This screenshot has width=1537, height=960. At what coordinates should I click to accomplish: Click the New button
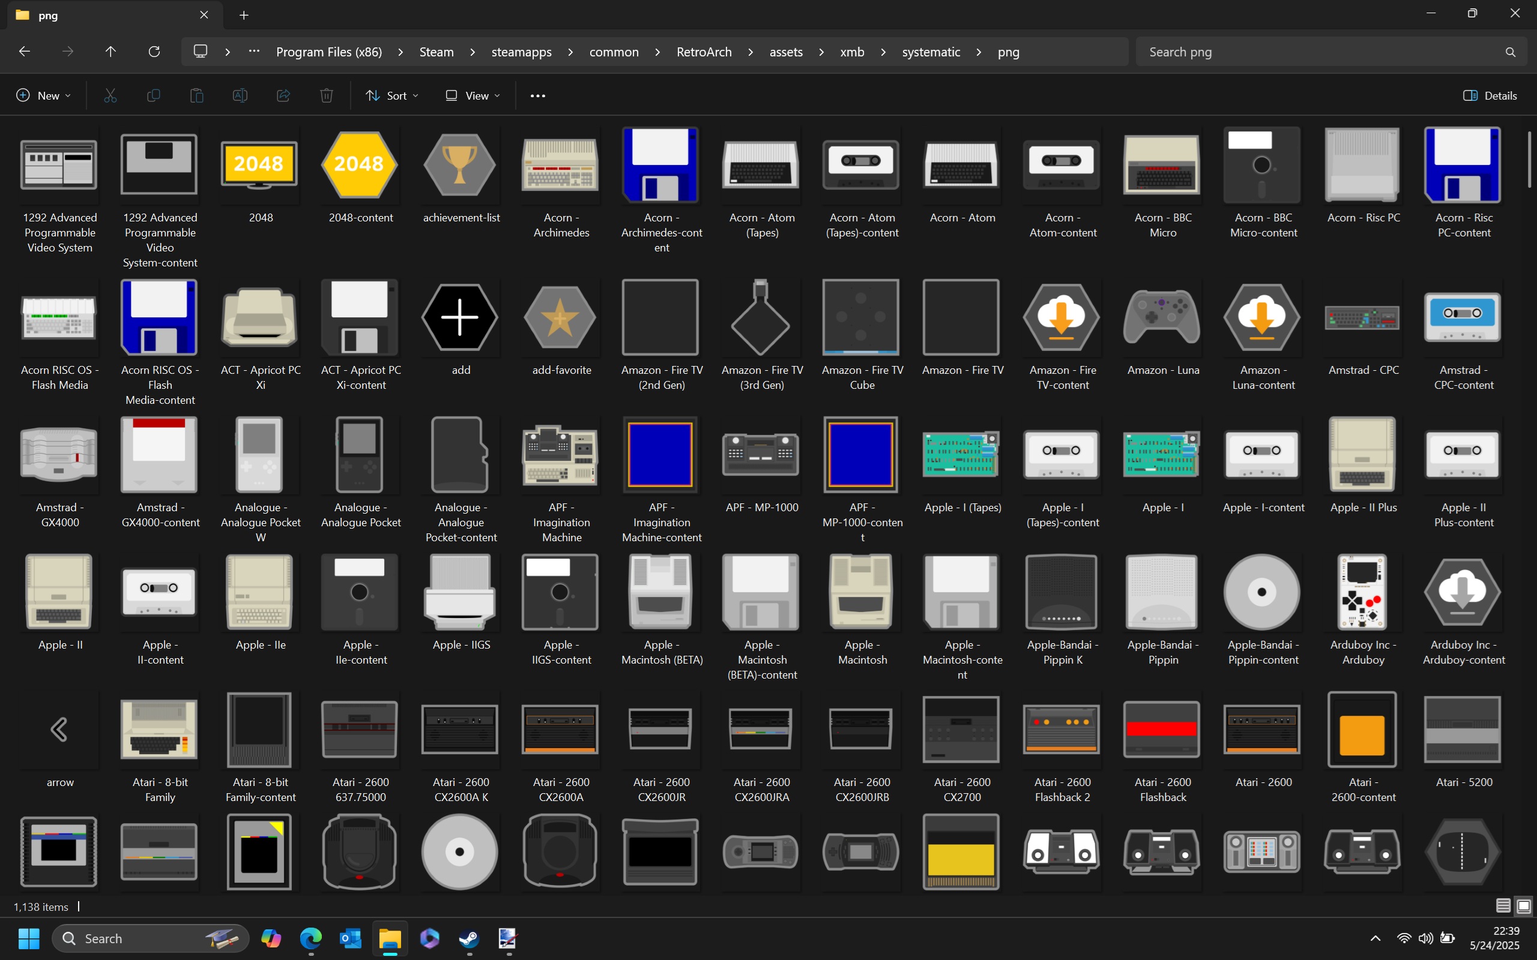[x=43, y=95]
